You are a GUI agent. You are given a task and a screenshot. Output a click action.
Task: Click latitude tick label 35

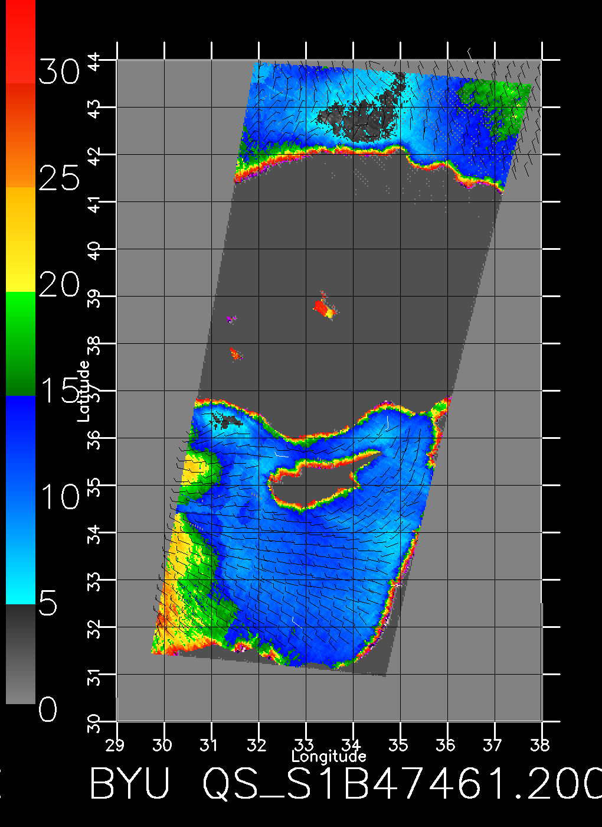pyautogui.click(x=94, y=486)
